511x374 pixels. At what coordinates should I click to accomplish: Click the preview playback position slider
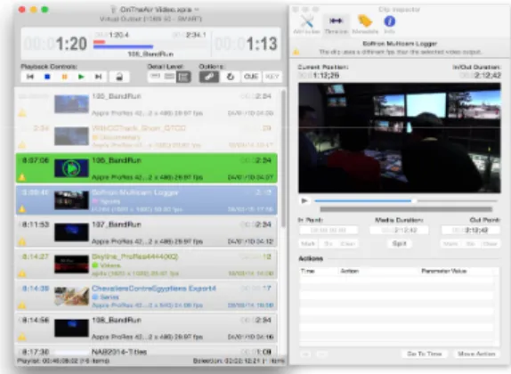pyautogui.click(x=406, y=201)
